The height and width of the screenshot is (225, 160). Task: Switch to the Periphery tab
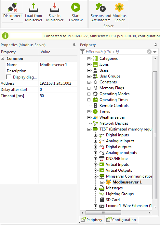click(x=92, y=219)
